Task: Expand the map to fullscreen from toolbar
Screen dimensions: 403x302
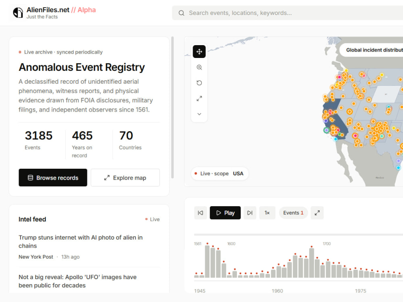Action: coord(199,99)
